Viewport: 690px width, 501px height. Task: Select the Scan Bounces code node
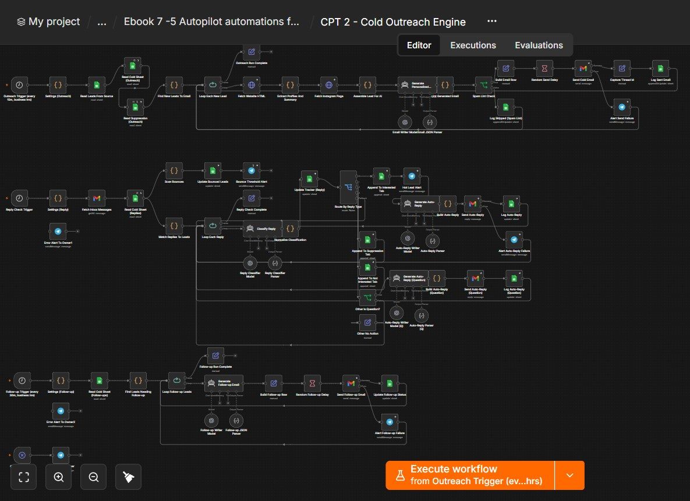(x=174, y=170)
